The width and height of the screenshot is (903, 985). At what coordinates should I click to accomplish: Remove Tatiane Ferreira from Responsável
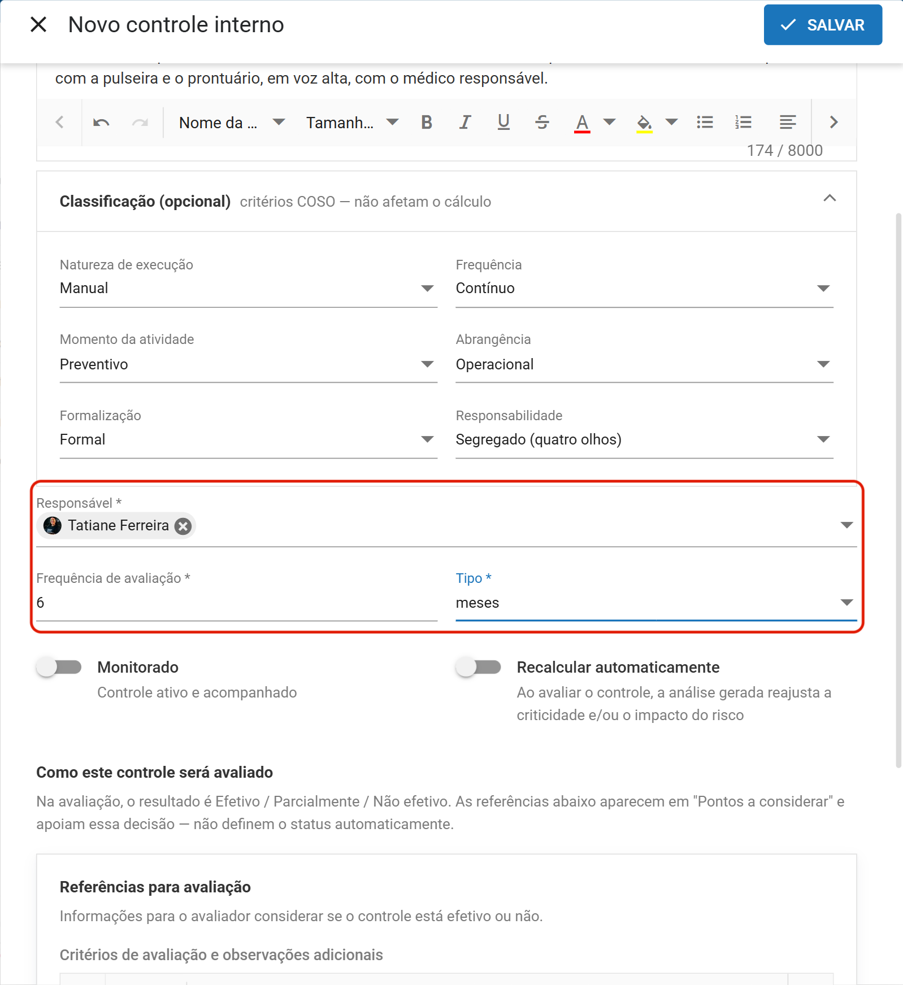click(183, 526)
